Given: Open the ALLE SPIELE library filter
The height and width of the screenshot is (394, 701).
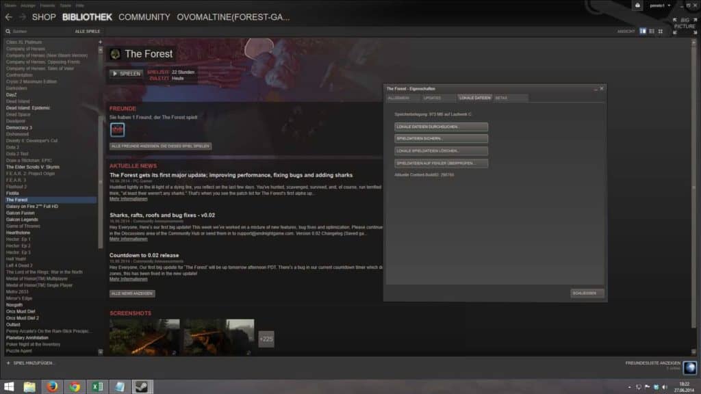Looking at the screenshot, I should point(88,31).
